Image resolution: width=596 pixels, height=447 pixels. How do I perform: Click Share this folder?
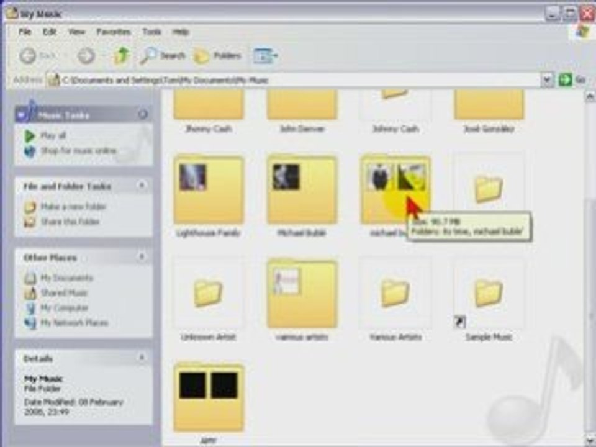tap(70, 221)
